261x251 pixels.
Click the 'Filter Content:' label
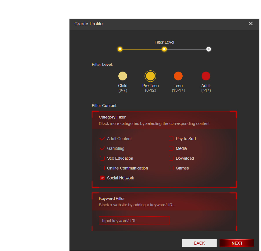point(105,106)
